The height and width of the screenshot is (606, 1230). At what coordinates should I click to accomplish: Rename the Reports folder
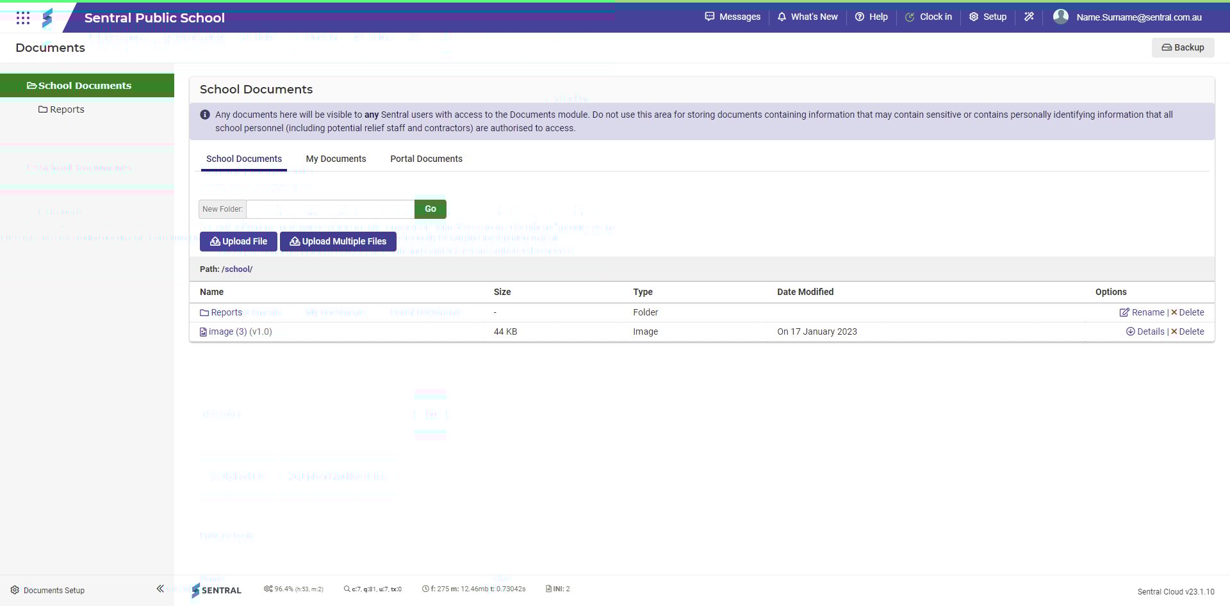1142,312
